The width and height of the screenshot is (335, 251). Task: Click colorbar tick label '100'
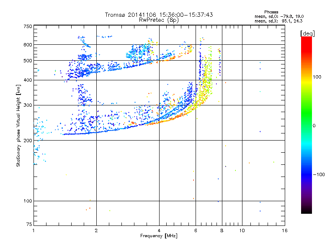coord(317,77)
